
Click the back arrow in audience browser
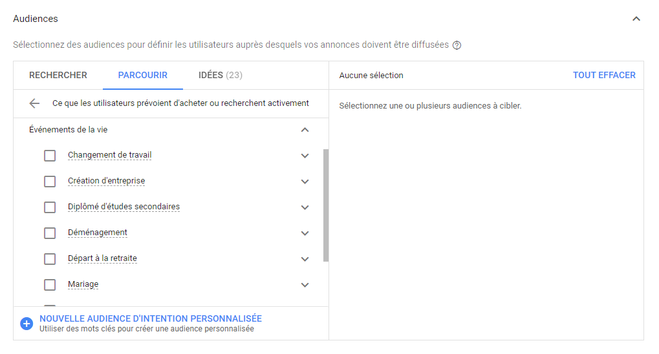pyautogui.click(x=34, y=103)
